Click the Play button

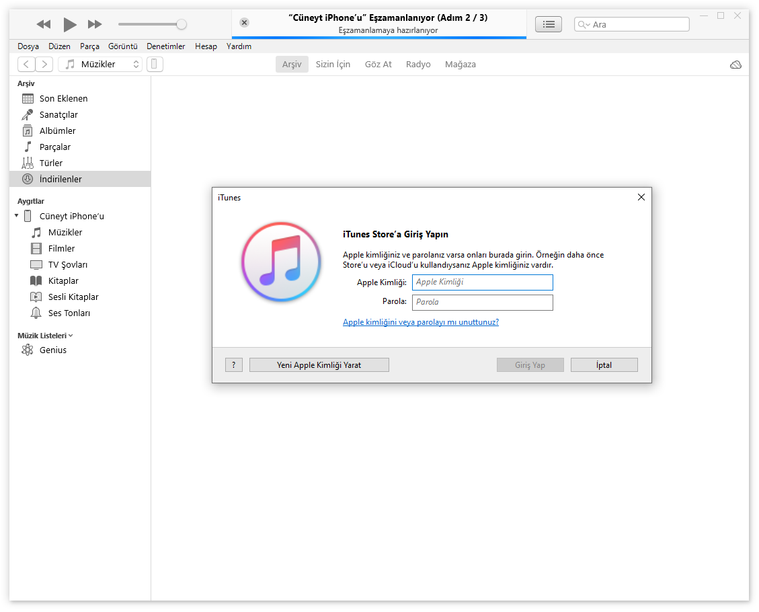[70, 25]
